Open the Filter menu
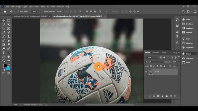This screenshot has height=111, width=198. 43,7
